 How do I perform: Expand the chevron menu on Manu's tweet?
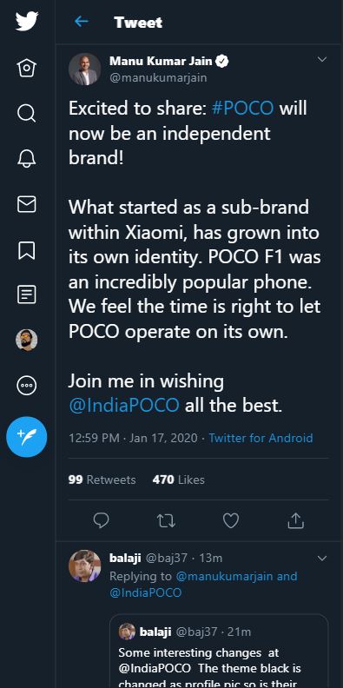pos(322,60)
